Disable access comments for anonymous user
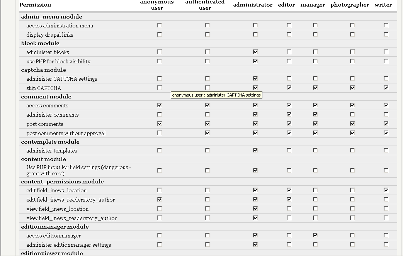 tap(160, 105)
